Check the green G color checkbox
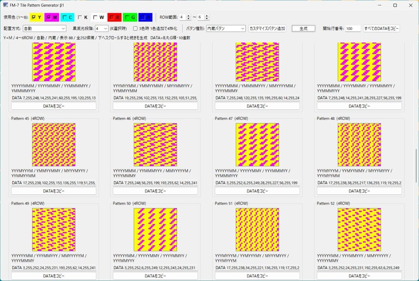419x281 pixels. click(x=127, y=17)
